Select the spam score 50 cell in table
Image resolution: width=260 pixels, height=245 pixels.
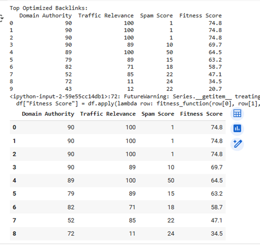[171, 180]
